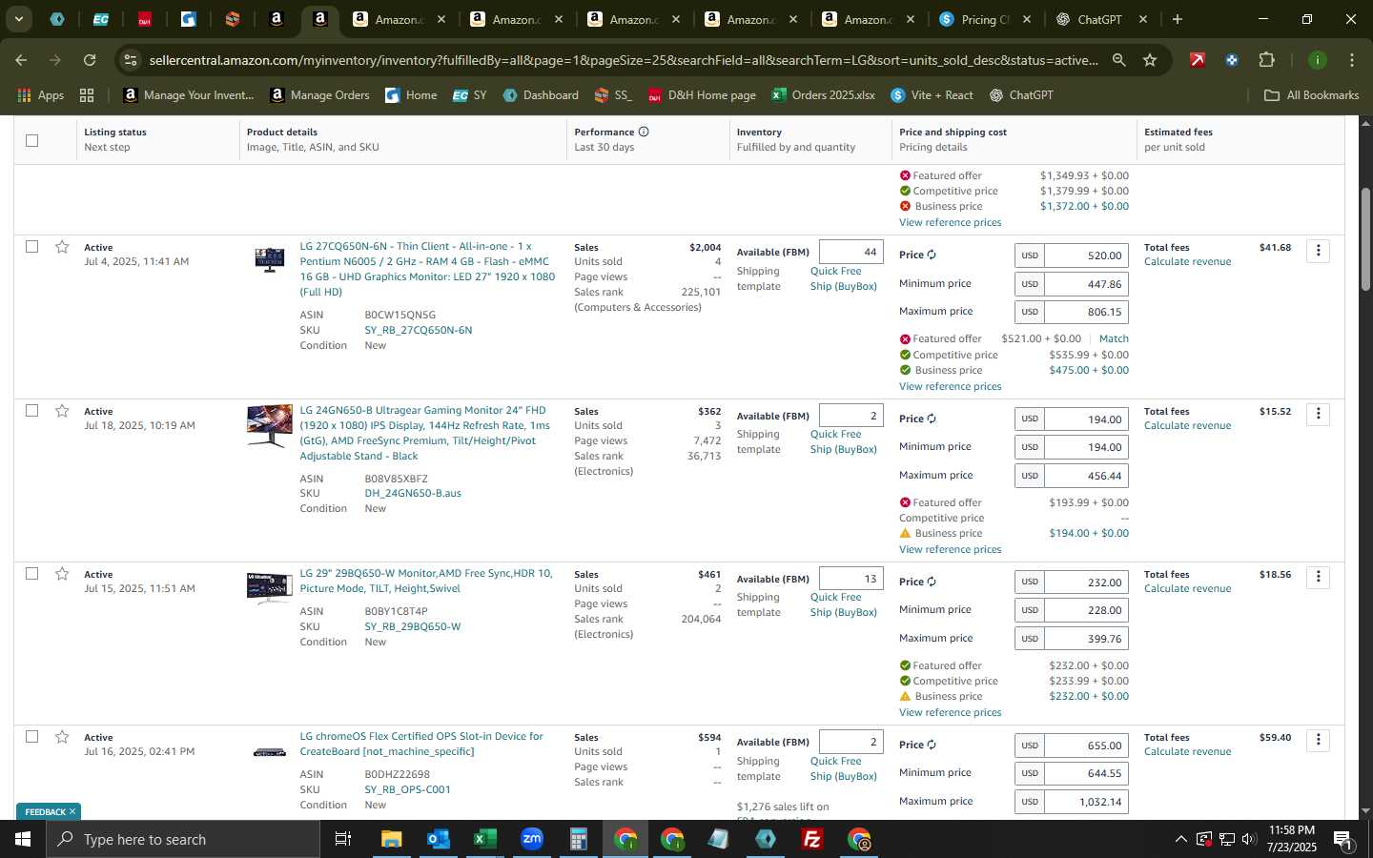Image resolution: width=1373 pixels, height=858 pixels.
Task: Select the LG chromeOS Flex listing checkbox
Action: coord(32,737)
